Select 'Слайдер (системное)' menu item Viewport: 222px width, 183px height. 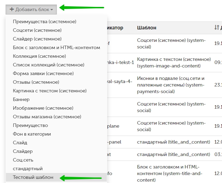coord(37,39)
